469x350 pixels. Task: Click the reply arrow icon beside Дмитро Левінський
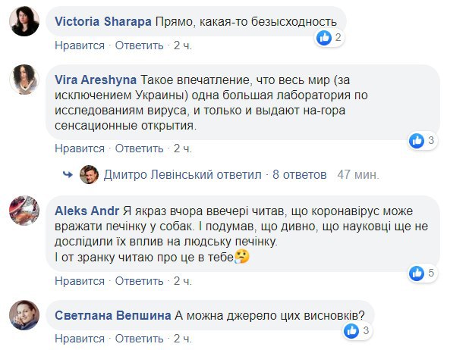(x=69, y=174)
